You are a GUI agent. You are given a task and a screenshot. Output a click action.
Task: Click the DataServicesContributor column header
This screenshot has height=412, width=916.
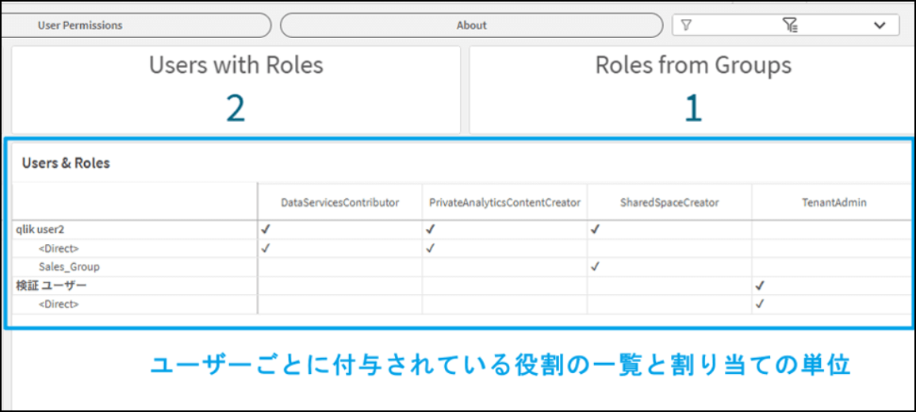pyautogui.click(x=339, y=203)
